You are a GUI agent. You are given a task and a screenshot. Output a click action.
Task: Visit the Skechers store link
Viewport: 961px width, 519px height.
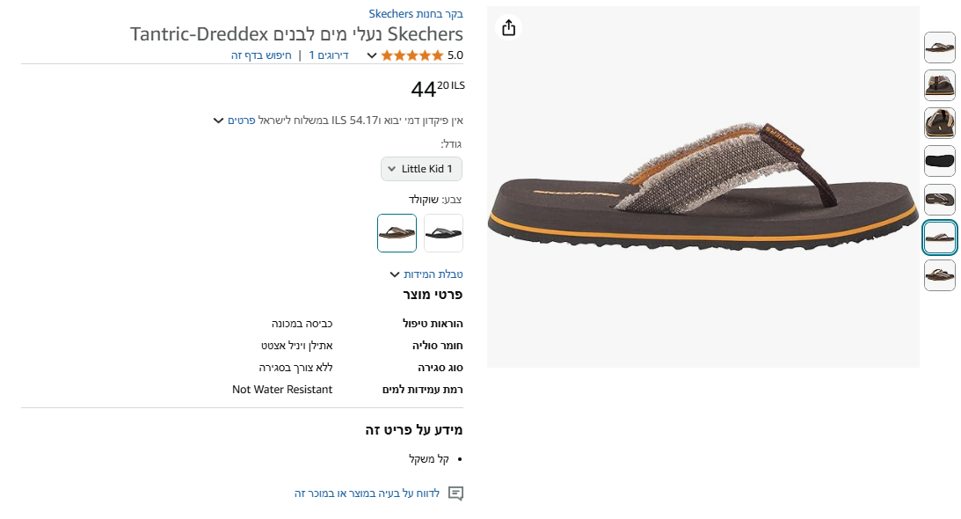(416, 14)
